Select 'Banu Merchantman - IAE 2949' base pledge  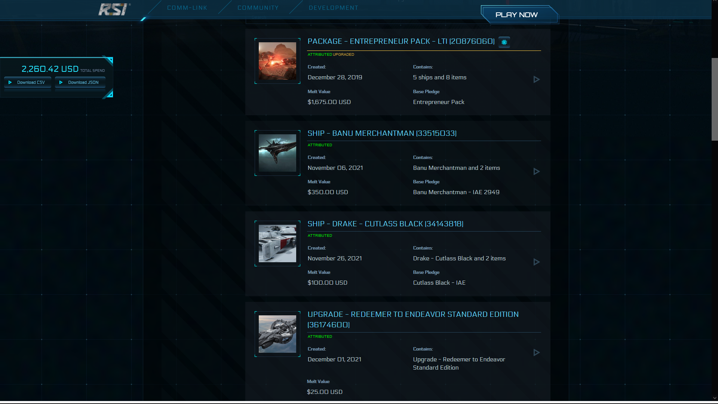(456, 192)
